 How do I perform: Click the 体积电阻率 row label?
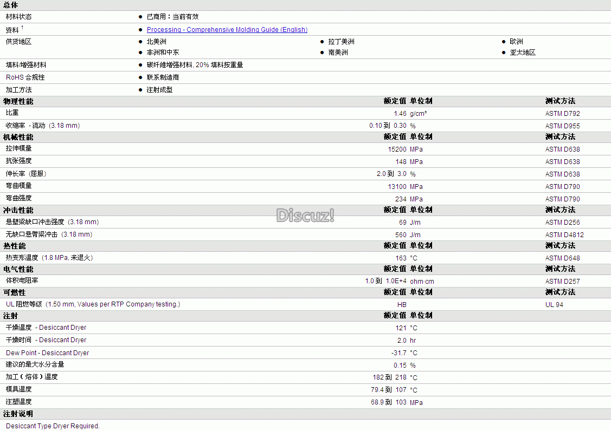point(22,280)
